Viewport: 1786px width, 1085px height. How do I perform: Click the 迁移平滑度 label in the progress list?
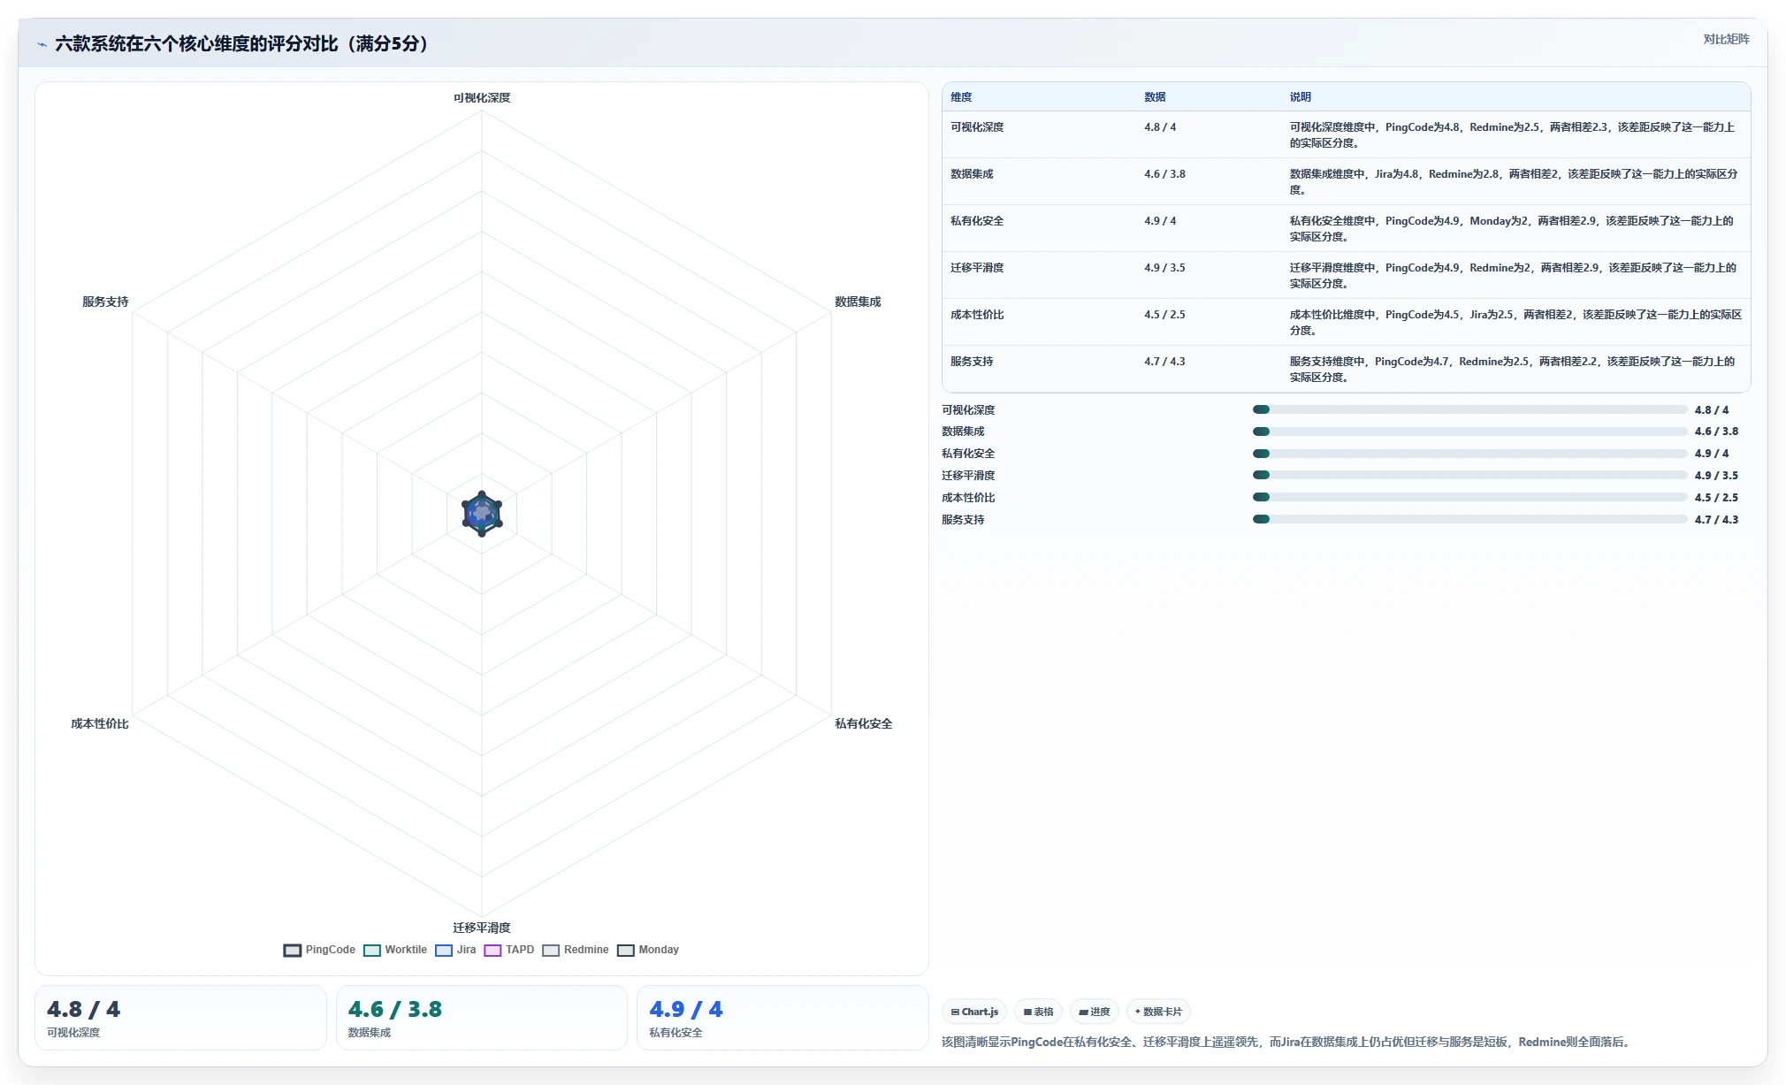coord(968,476)
